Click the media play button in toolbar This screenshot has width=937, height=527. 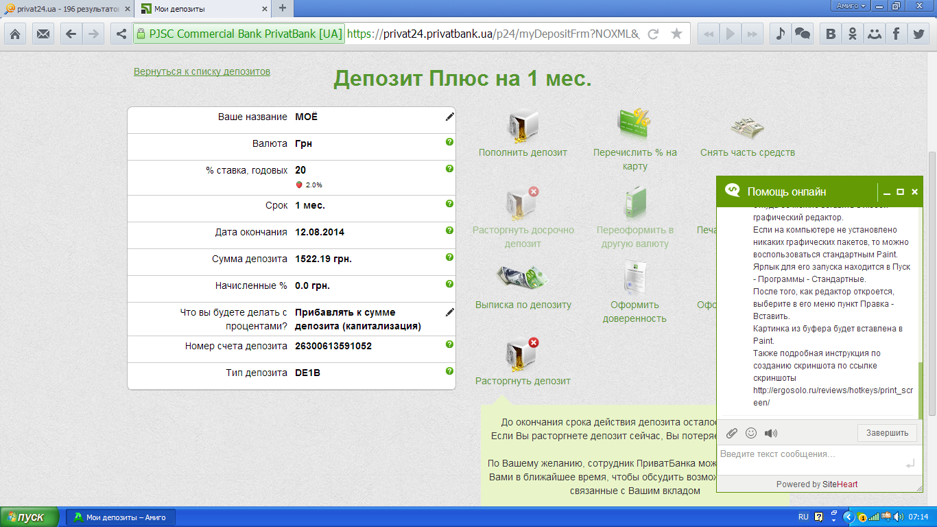point(731,34)
